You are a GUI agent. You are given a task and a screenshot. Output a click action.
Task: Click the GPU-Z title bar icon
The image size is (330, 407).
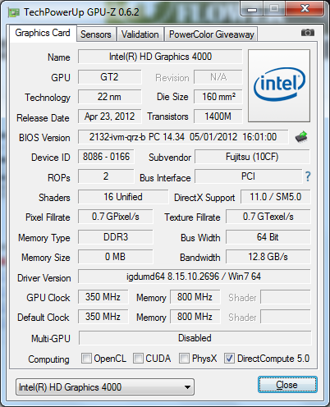click(14, 12)
